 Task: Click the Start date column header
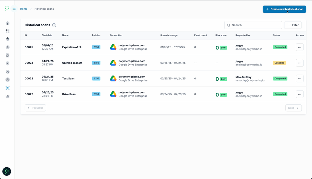click(47, 35)
